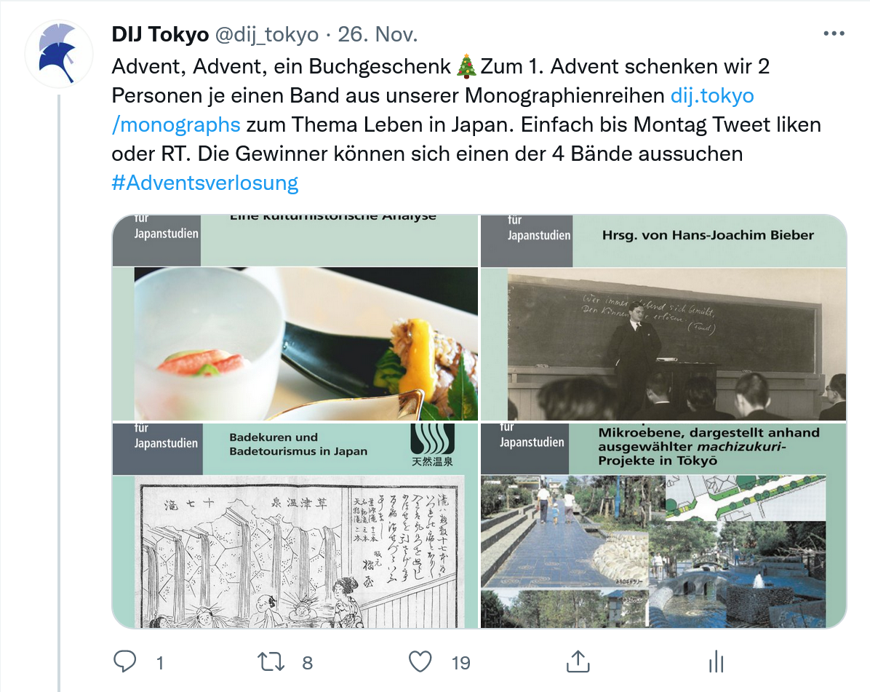Screen dimensions: 870x692
Task: Click the like count 19
Action: pyautogui.click(x=460, y=663)
